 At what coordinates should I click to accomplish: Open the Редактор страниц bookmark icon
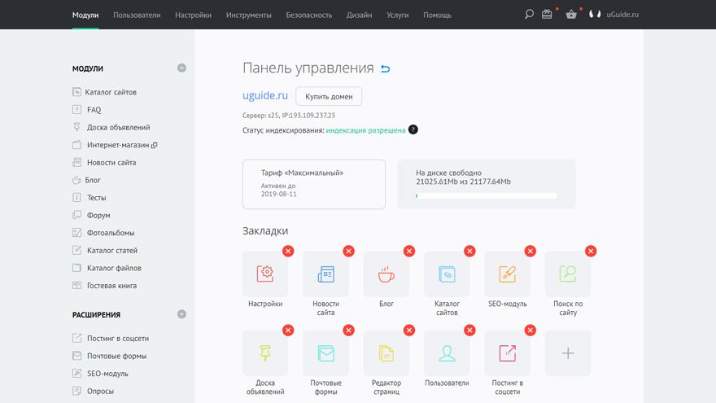386,353
